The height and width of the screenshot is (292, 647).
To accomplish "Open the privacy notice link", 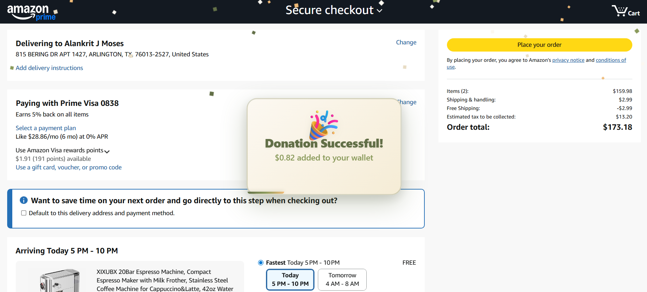I will coord(568,60).
